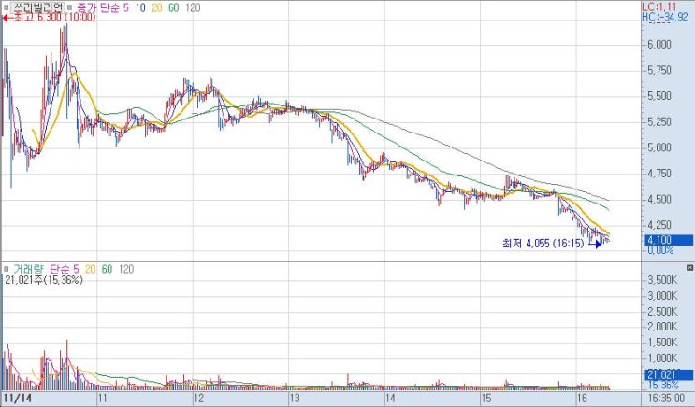Click the 5,500 price axis label

pyautogui.click(x=659, y=96)
